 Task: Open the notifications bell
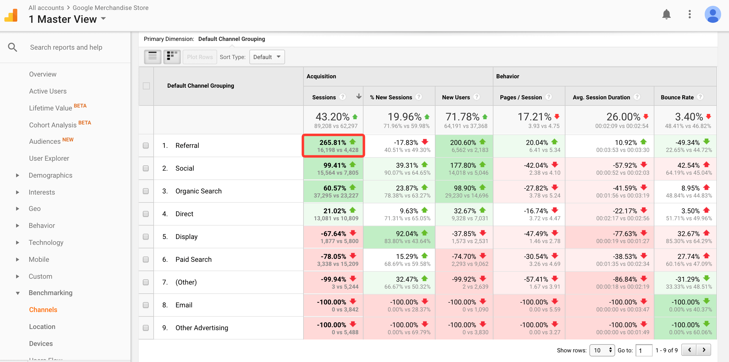[666, 14]
